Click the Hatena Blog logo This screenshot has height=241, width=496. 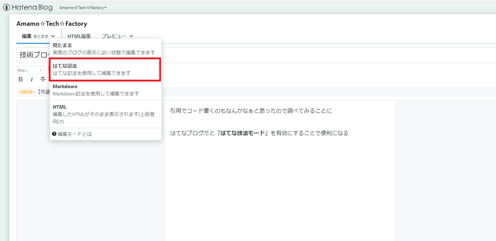pos(28,7)
